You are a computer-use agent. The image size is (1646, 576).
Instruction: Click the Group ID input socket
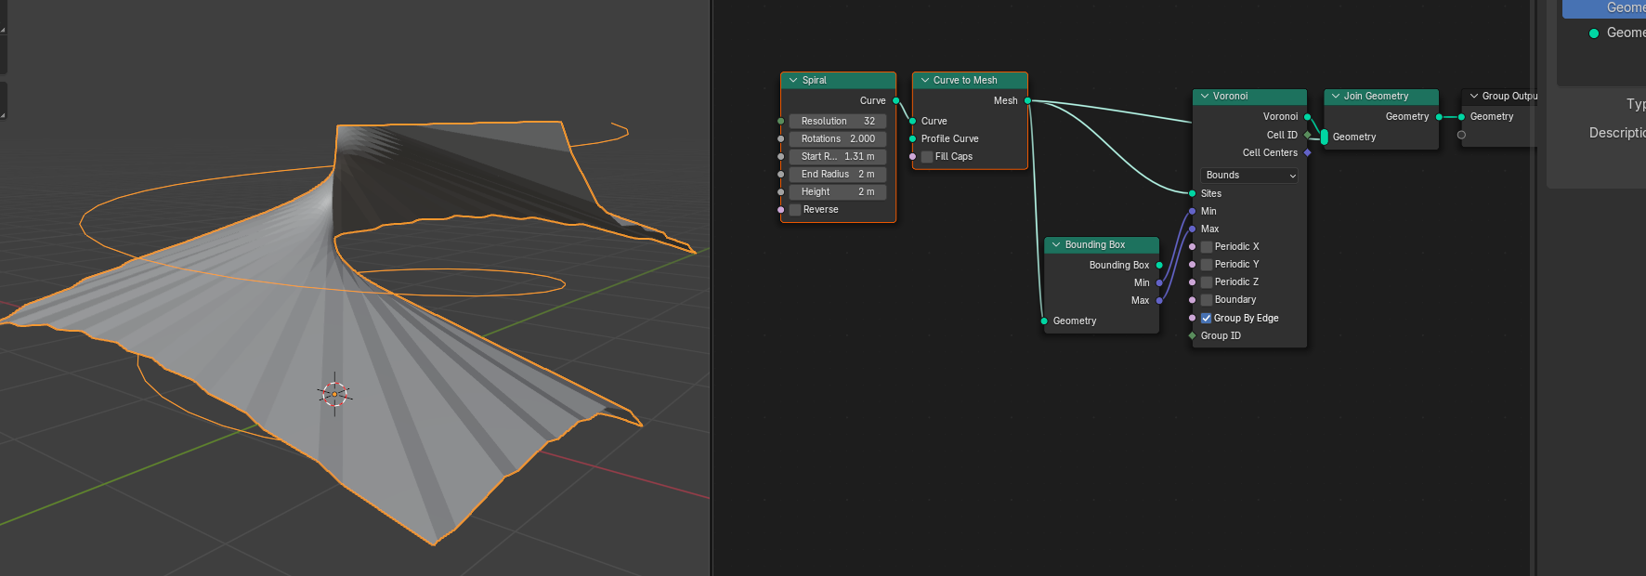point(1193,336)
